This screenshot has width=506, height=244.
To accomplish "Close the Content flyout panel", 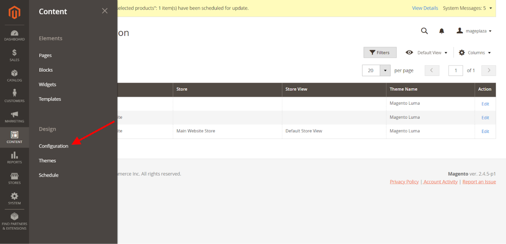I will (105, 11).
